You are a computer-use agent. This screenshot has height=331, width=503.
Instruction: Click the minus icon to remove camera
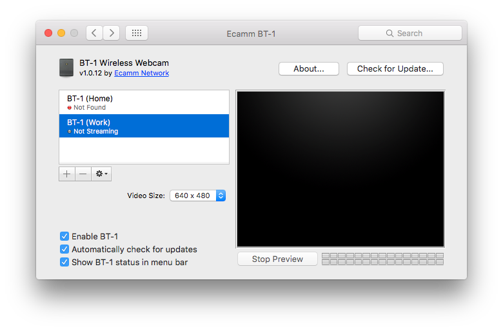83,174
